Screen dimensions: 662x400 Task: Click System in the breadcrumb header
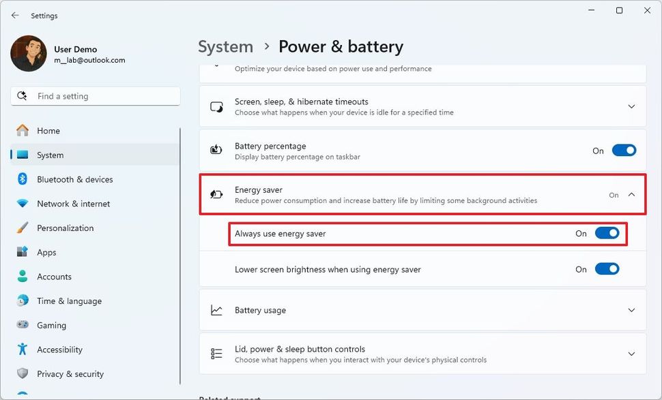pyautogui.click(x=225, y=46)
